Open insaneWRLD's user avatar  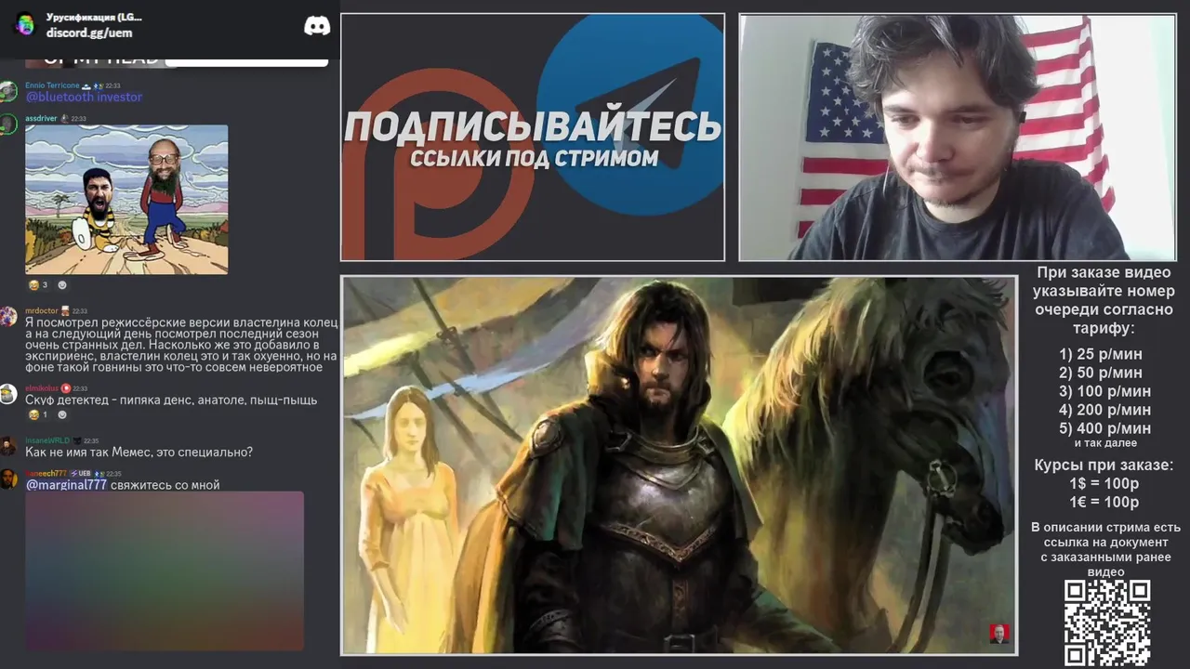8,446
